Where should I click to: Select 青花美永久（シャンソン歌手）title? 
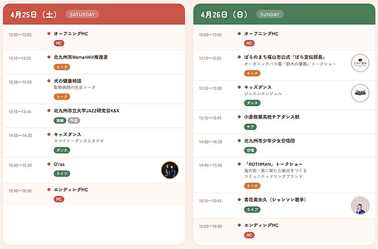(275, 199)
